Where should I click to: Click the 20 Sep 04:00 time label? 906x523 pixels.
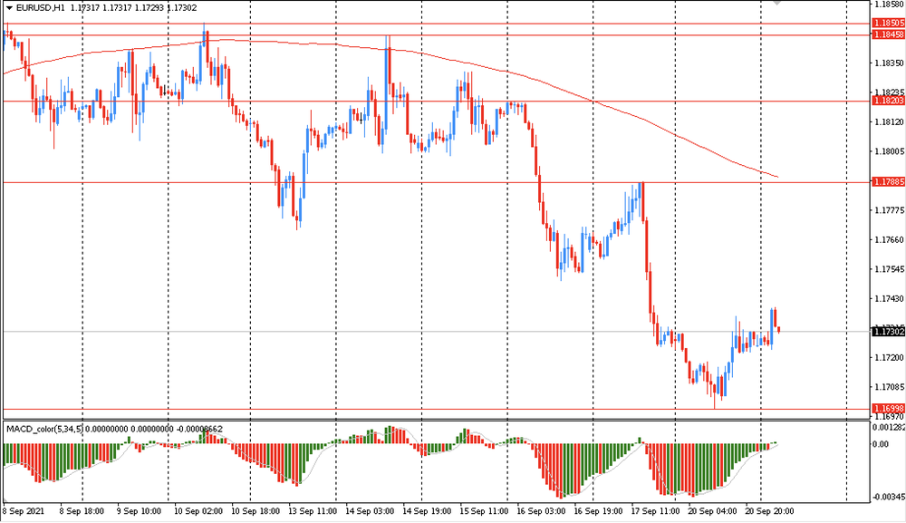(x=713, y=511)
